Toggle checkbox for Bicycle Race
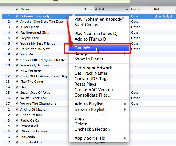 point(17,38)
